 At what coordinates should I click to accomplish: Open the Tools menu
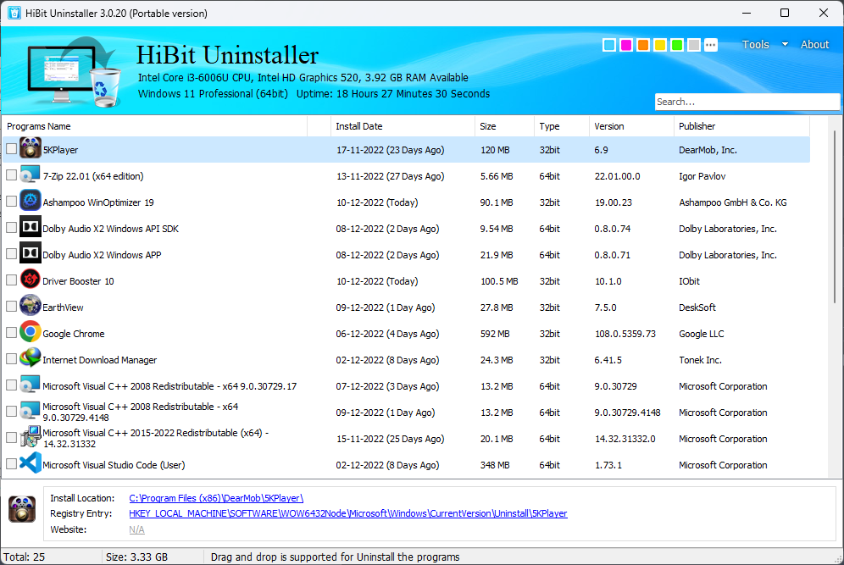[x=756, y=45]
